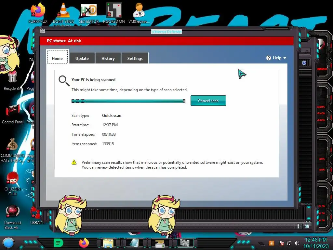Click the Alienware alien head gadget icon

click(x=321, y=44)
